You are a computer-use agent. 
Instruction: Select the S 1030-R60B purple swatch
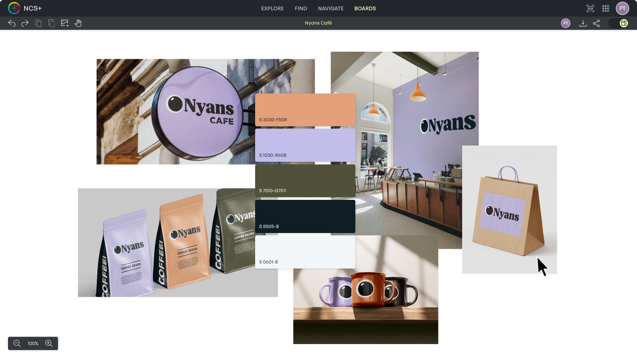point(305,145)
